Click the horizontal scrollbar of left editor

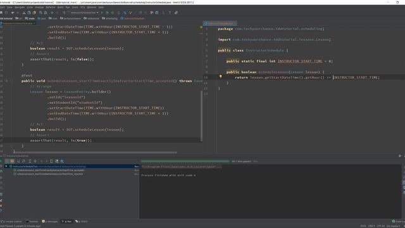[x=96, y=152]
